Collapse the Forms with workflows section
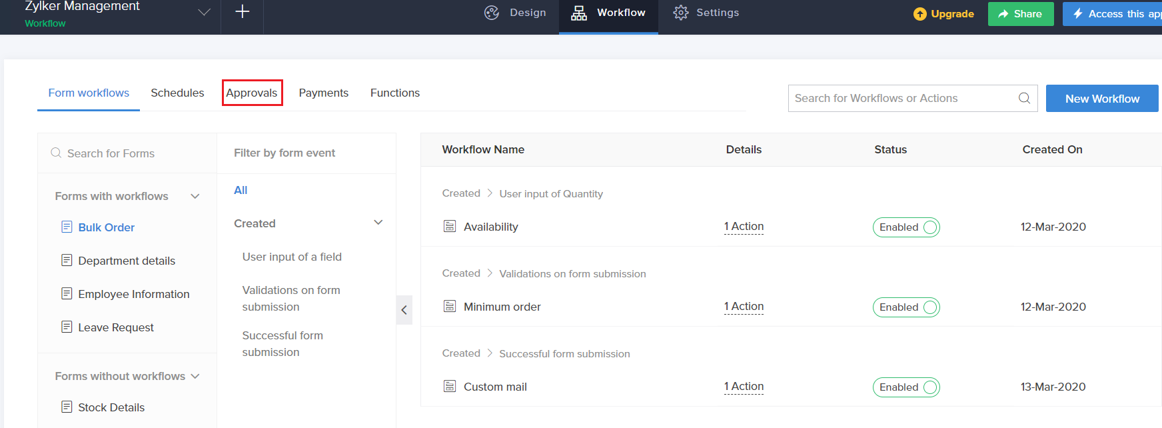The height and width of the screenshot is (428, 1162). click(x=195, y=196)
